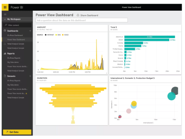Image resolution: width=185 pixels, height=139 pixels.
Task: Open Big Data demo dataset
Action: [13, 85]
